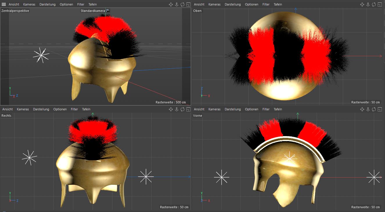Open the Filter dropdown in the Rechts viewport

pos(74,109)
